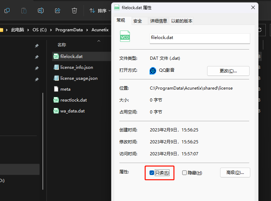The height and width of the screenshot is (201, 271).
Task: Click the VCD icon of reactlock.dat
Action: 56,100
